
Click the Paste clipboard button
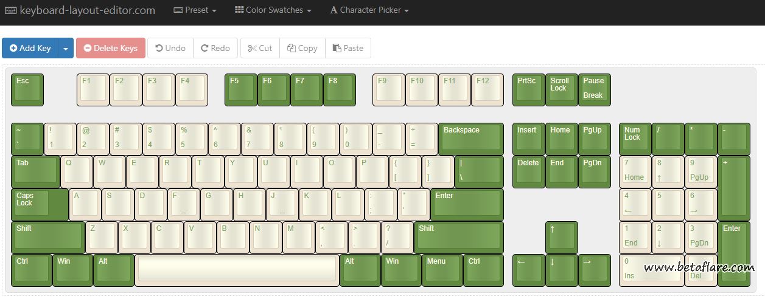348,48
